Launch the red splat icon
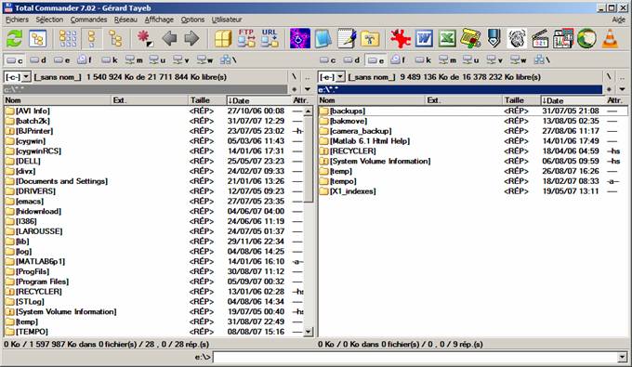The height and width of the screenshot is (367, 632). (401, 39)
